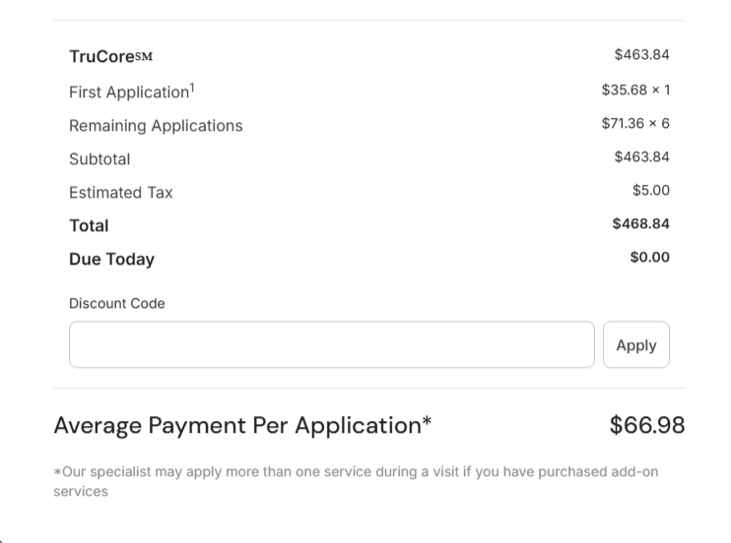Select the First Application label
The image size is (731, 543).
pos(128,92)
